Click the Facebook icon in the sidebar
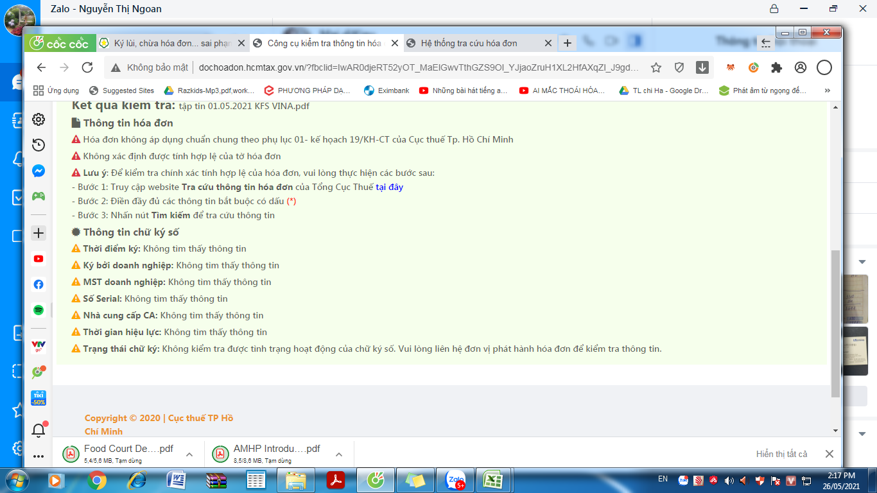This screenshot has width=877, height=493. (39, 284)
